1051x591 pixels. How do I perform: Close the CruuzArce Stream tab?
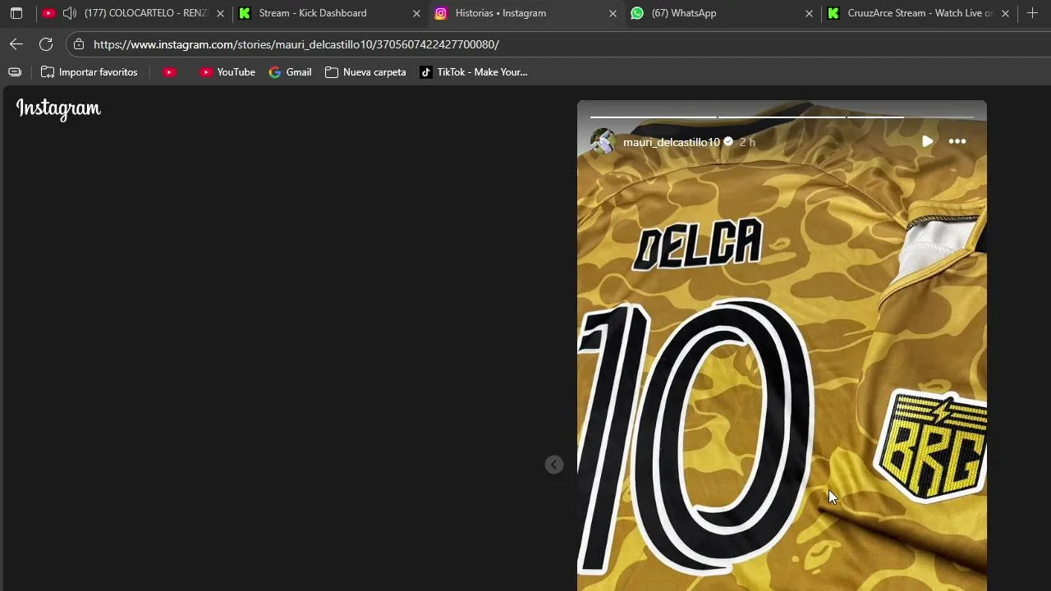1005,13
